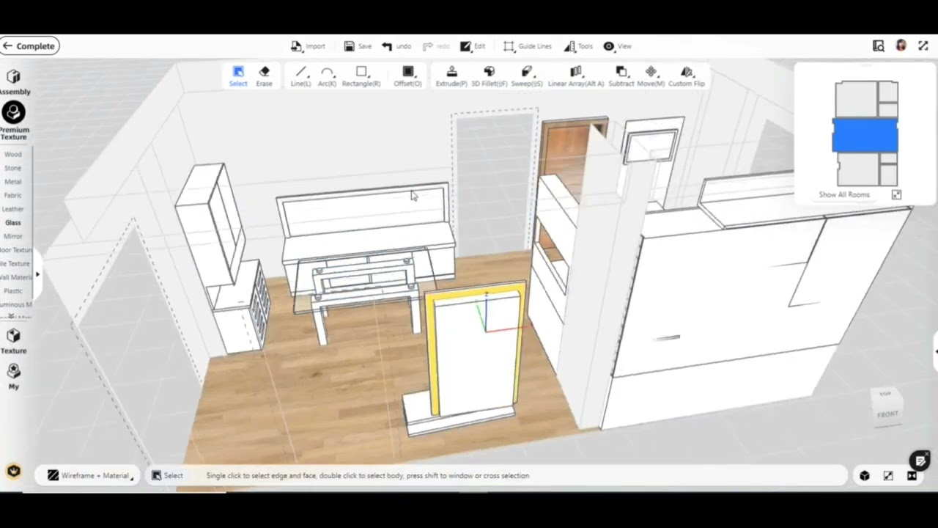Open the Guide Lines menu
The height and width of the screenshot is (528, 938).
click(528, 46)
